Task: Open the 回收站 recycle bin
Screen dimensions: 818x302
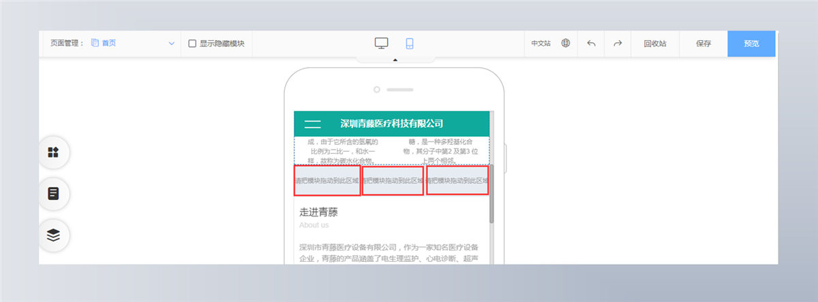Action: 654,44
